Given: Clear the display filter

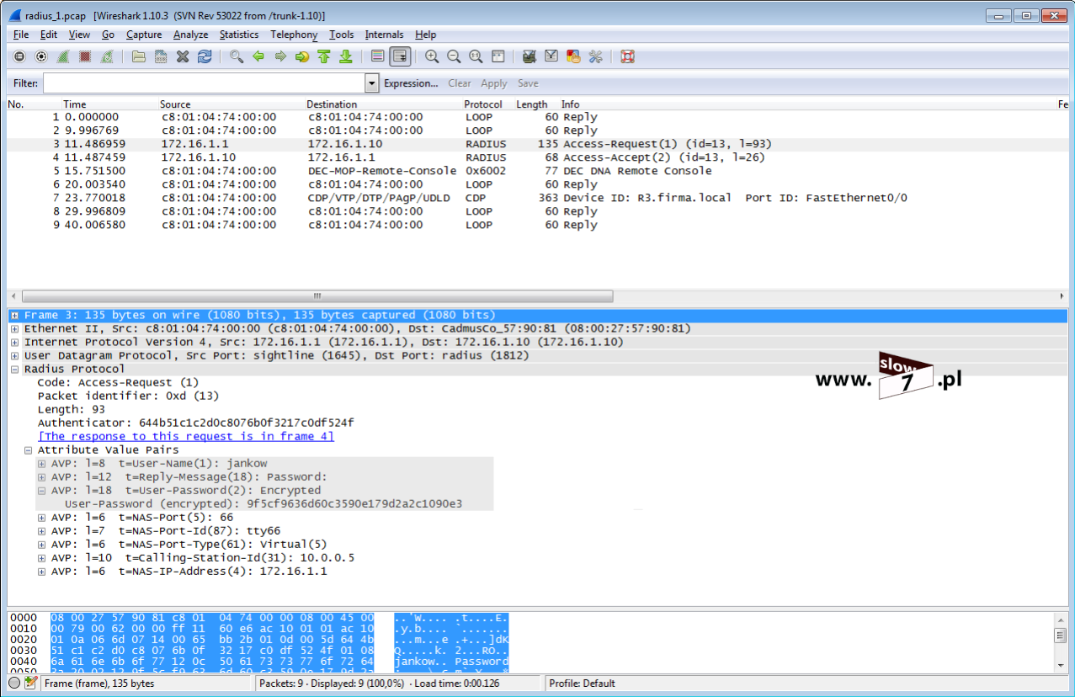Looking at the screenshot, I should [460, 83].
